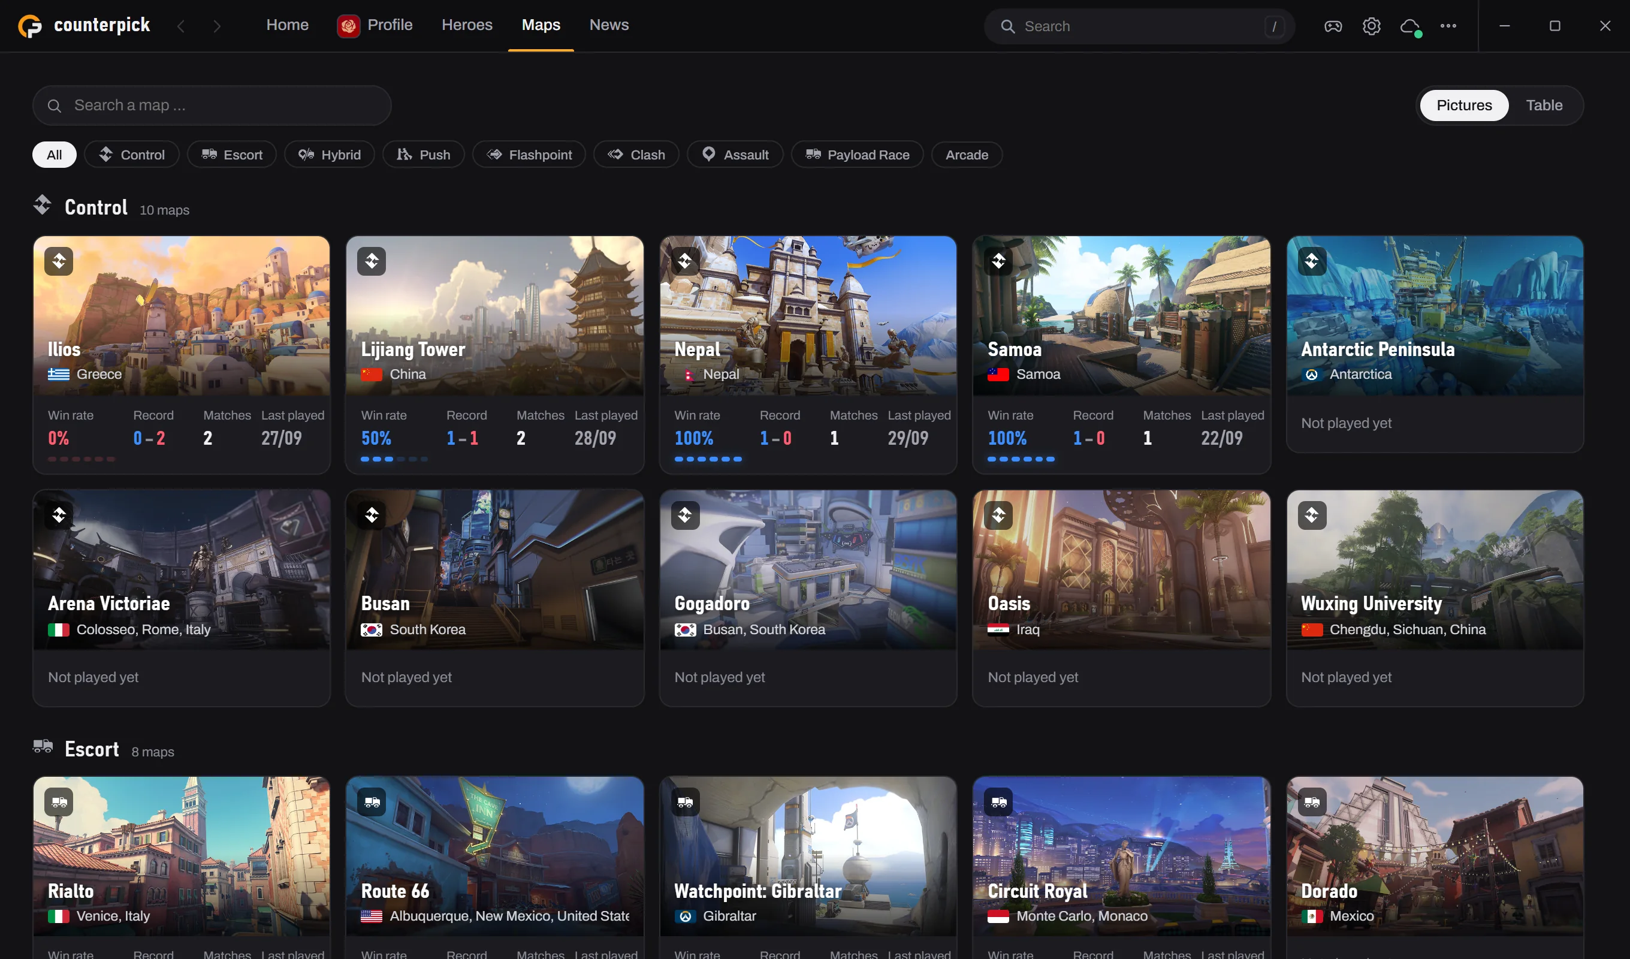Click the Escort section truck icon
Image resolution: width=1630 pixels, height=959 pixels.
click(x=43, y=746)
